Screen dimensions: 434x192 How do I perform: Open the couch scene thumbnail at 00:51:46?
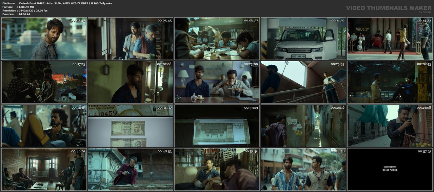click(217, 169)
